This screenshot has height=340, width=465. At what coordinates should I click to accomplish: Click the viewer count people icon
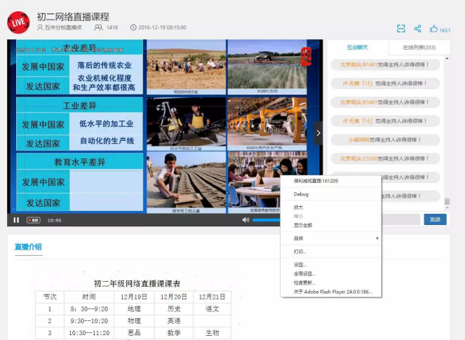(99, 27)
